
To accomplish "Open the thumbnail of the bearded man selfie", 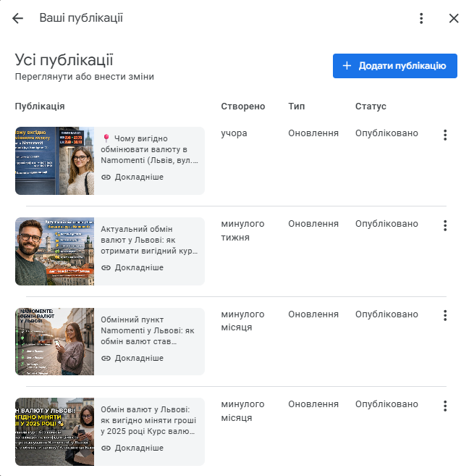I will click(54, 251).
